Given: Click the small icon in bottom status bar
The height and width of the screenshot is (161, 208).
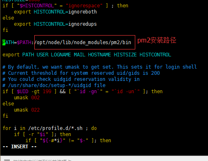Looking at the screenshot, I should pyautogui.click(x=7, y=160).
